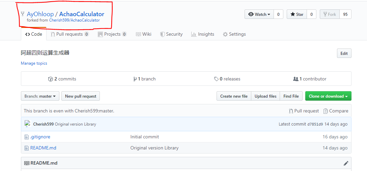Click the Find File button

coord(291,96)
